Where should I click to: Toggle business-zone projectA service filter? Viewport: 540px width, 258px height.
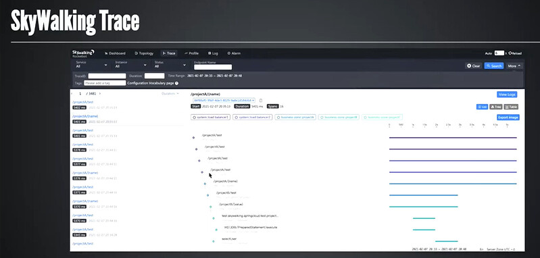click(295, 118)
